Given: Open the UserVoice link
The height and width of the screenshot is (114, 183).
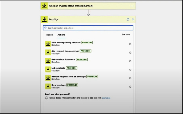Looking at the screenshot, I should pyautogui.click(x=106, y=98).
